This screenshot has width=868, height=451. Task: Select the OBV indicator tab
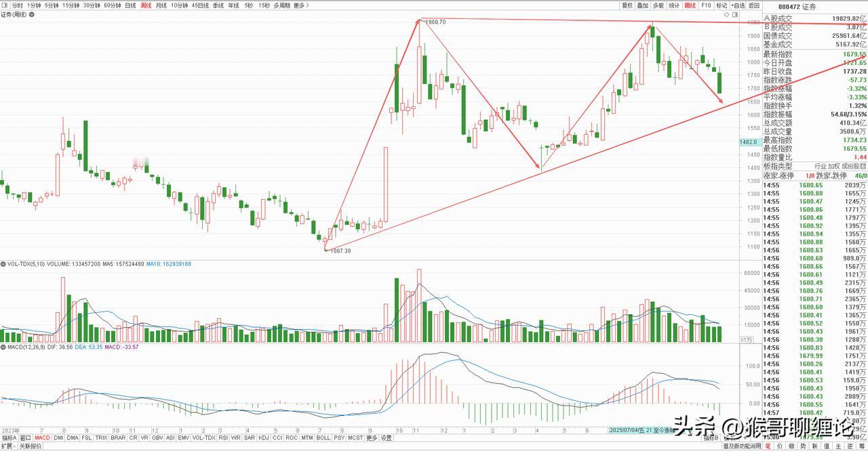pyautogui.click(x=157, y=437)
